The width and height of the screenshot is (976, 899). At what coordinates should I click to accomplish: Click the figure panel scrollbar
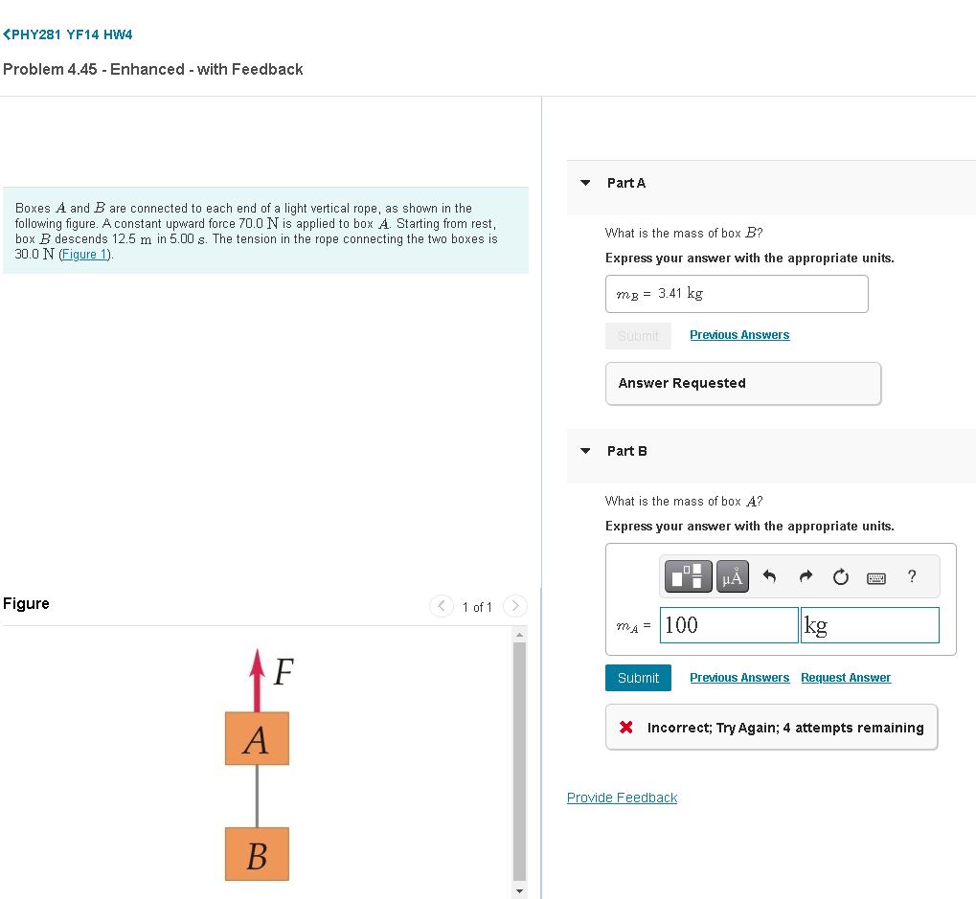coord(518,756)
